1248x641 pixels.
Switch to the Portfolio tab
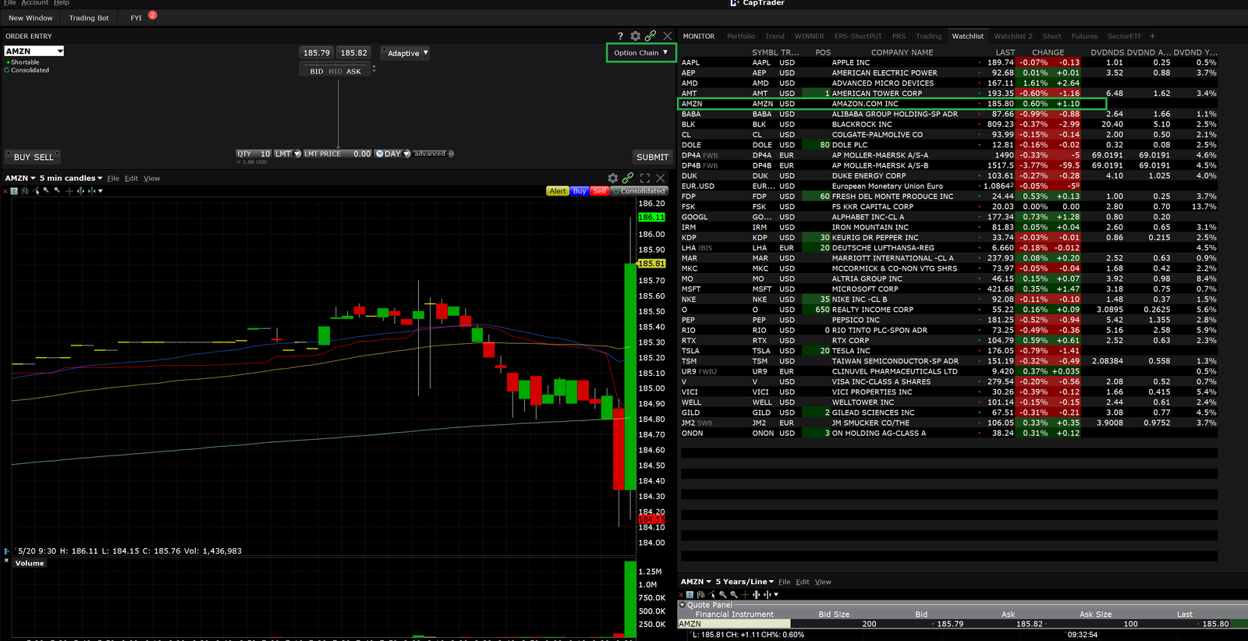740,36
